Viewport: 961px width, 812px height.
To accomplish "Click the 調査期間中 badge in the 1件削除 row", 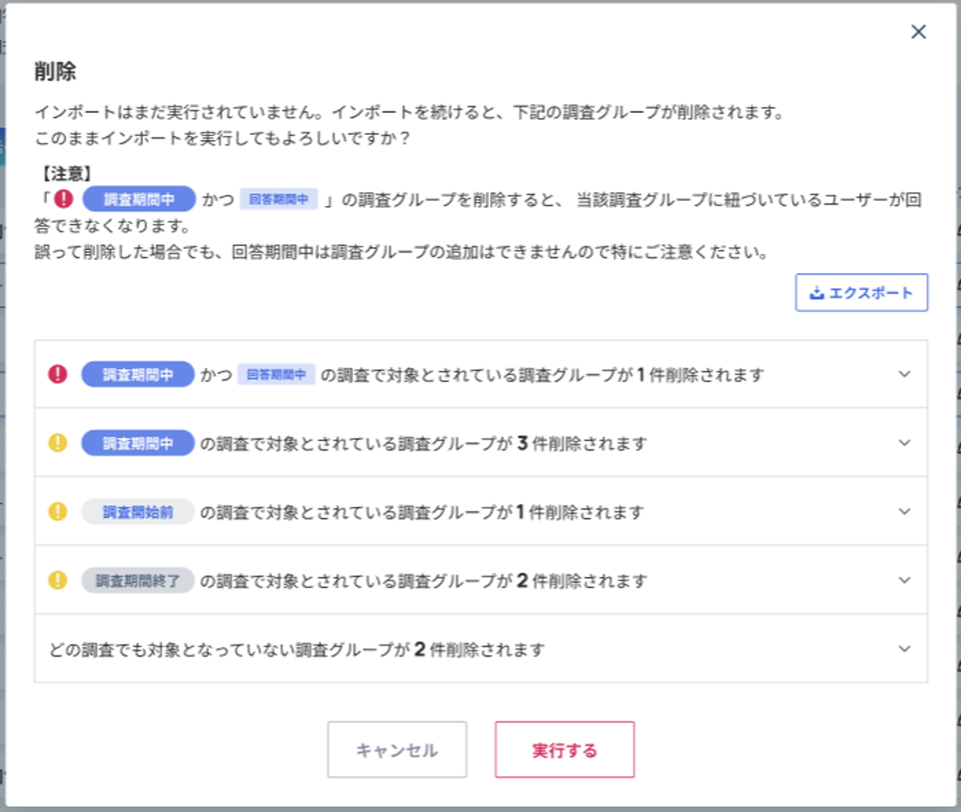I will 138,374.
